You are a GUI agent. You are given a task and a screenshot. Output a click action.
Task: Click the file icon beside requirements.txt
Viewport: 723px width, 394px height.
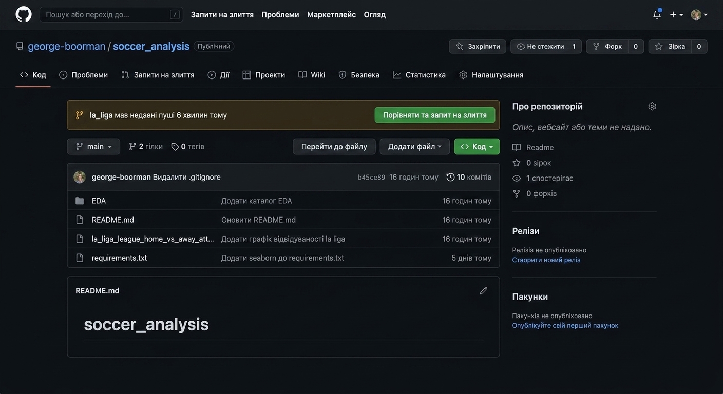[80, 258]
